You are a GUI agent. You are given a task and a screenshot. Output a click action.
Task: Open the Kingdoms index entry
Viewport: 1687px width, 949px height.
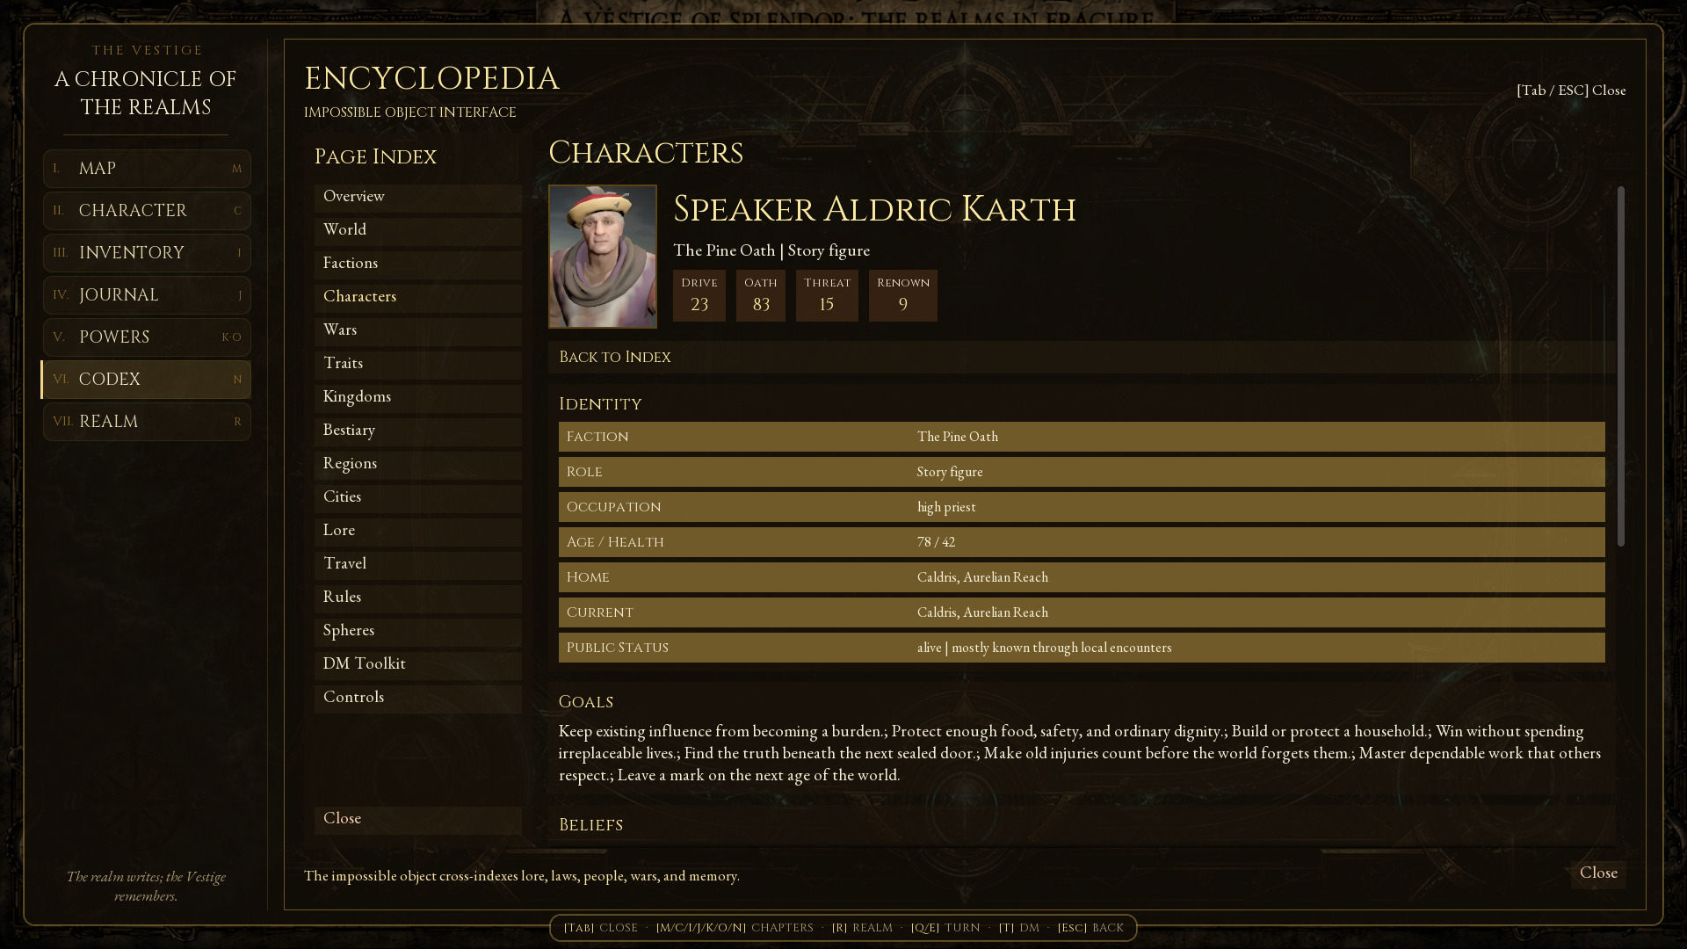click(x=417, y=397)
